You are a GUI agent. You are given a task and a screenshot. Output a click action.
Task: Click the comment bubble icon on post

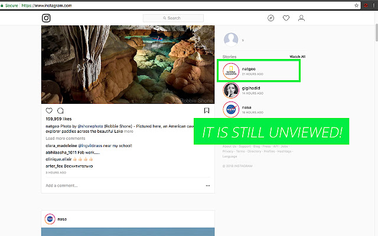click(x=60, y=110)
